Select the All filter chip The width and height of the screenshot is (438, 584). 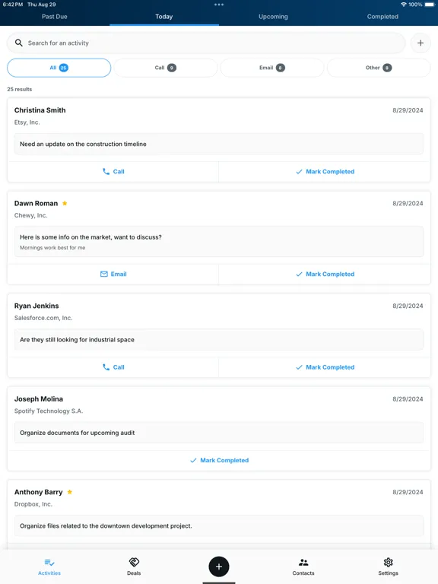tap(59, 68)
